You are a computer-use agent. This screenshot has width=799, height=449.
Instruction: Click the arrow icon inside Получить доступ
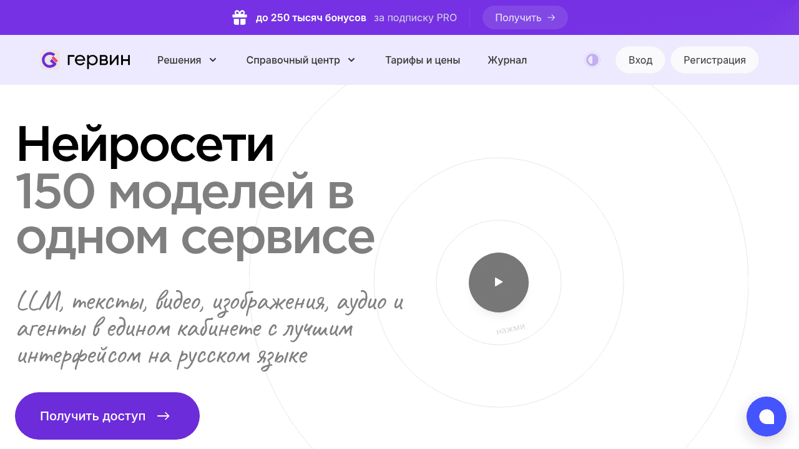(x=164, y=416)
